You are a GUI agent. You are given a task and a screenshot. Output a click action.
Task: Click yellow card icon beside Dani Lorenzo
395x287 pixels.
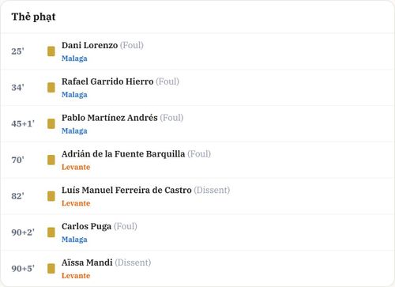[51, 51]
